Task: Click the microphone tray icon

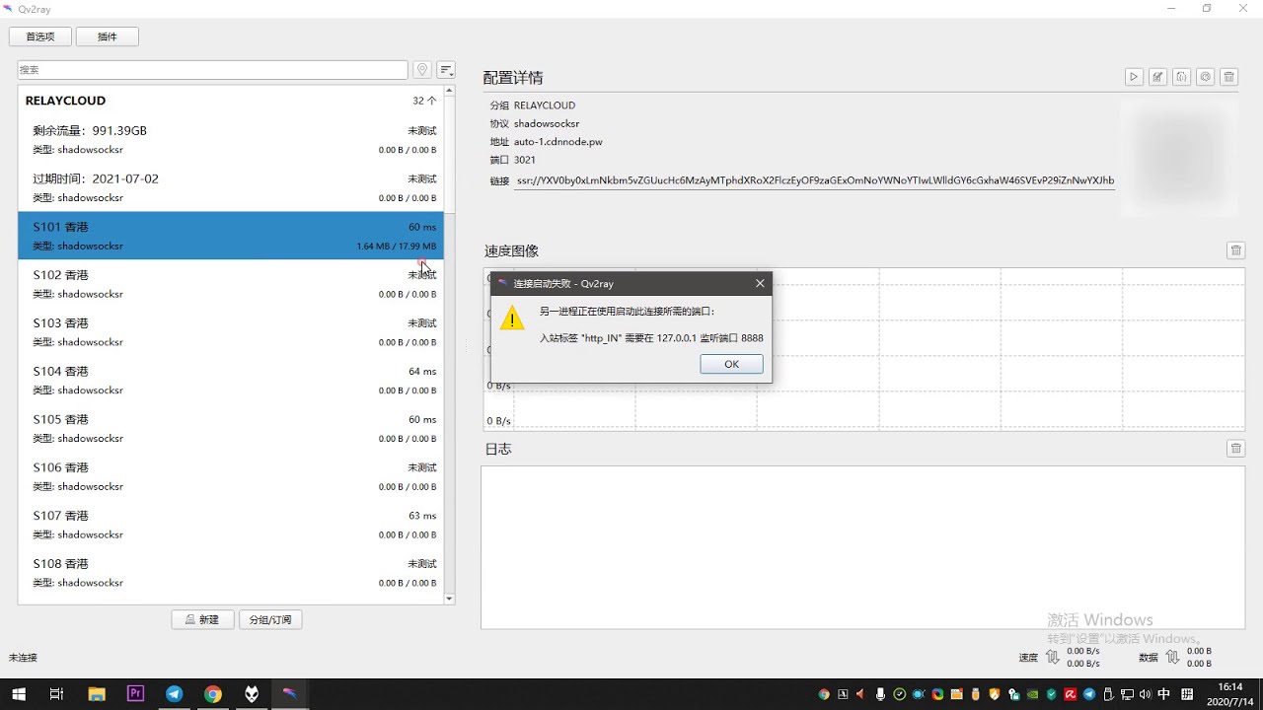Action: coord(880,694)
